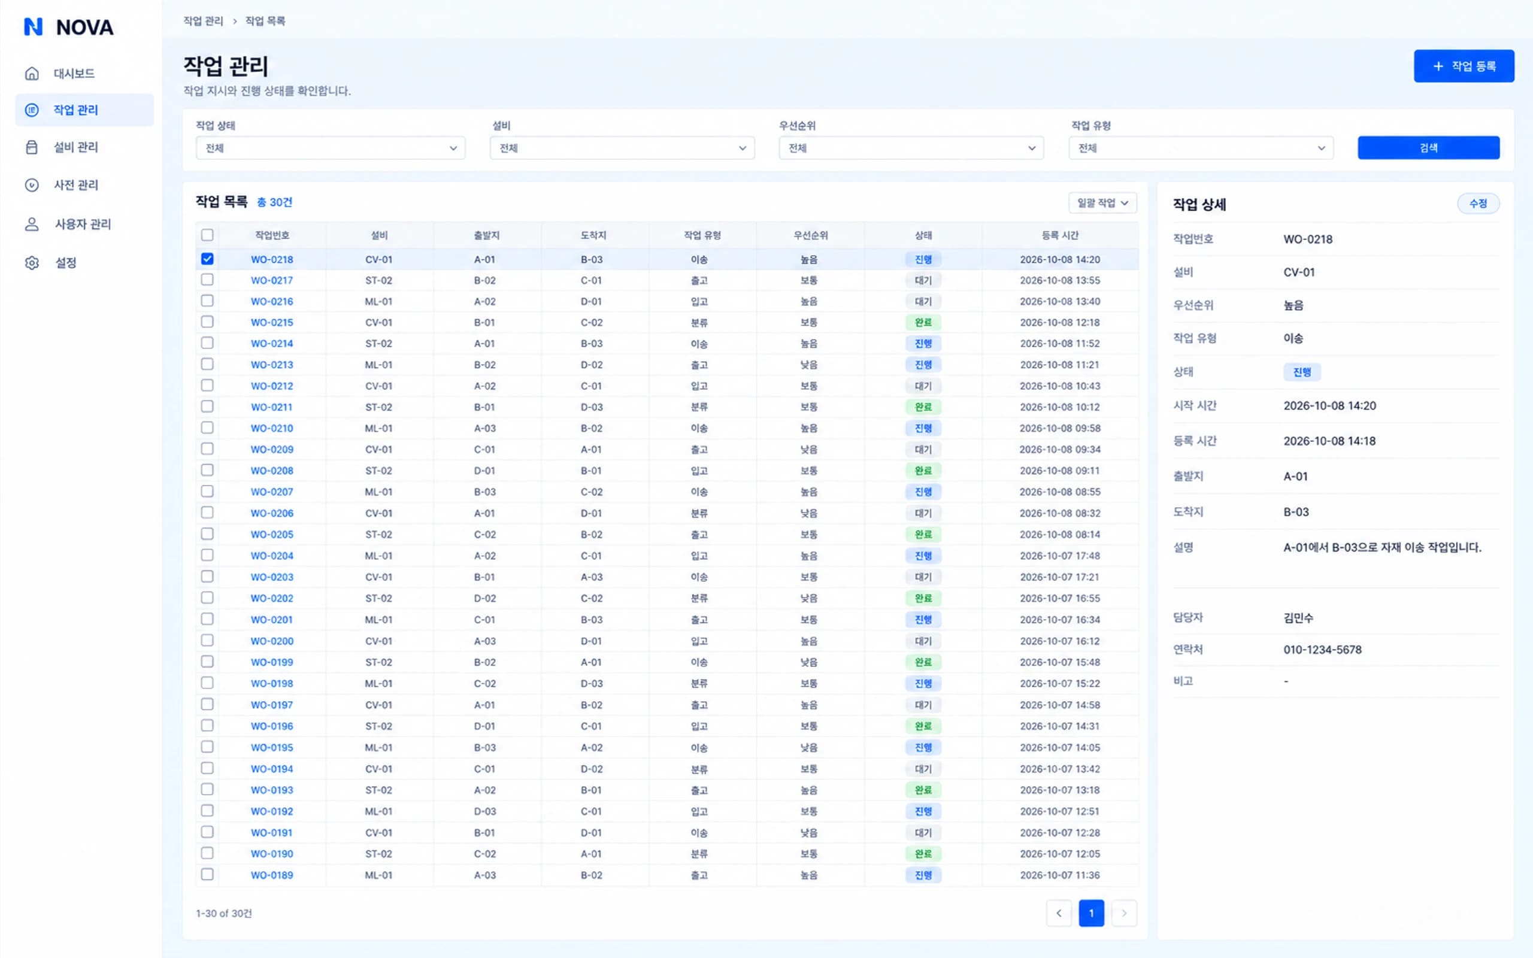The width and height of the screenshot is (1533, 958).
Task: Open the WO-0196 work order link
Action: click(x=272, y=726)
